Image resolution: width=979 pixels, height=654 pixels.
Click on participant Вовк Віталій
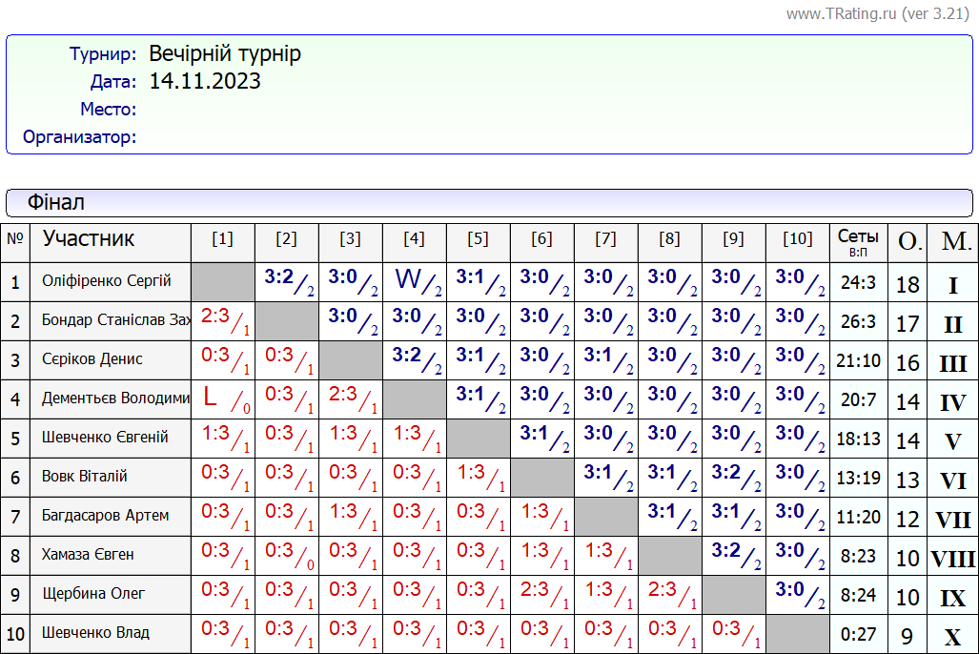[85, 477]
